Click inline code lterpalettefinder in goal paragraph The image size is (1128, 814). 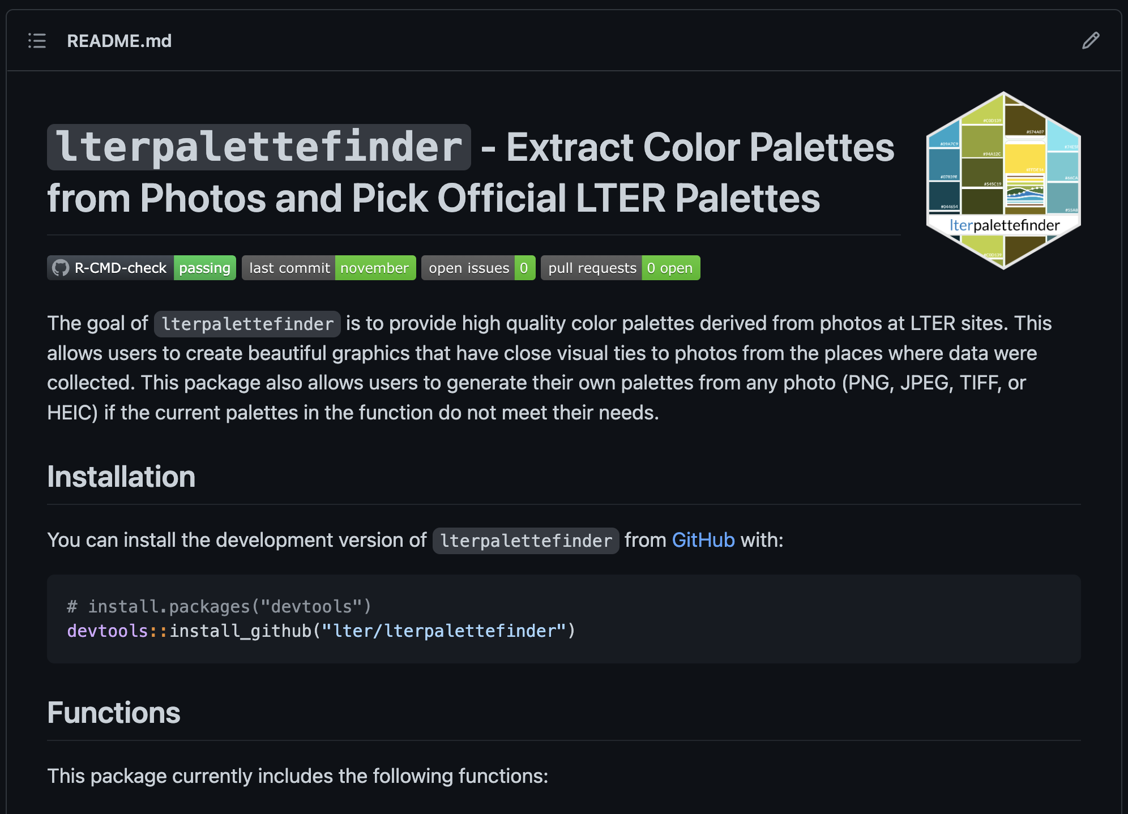(247, 324)
